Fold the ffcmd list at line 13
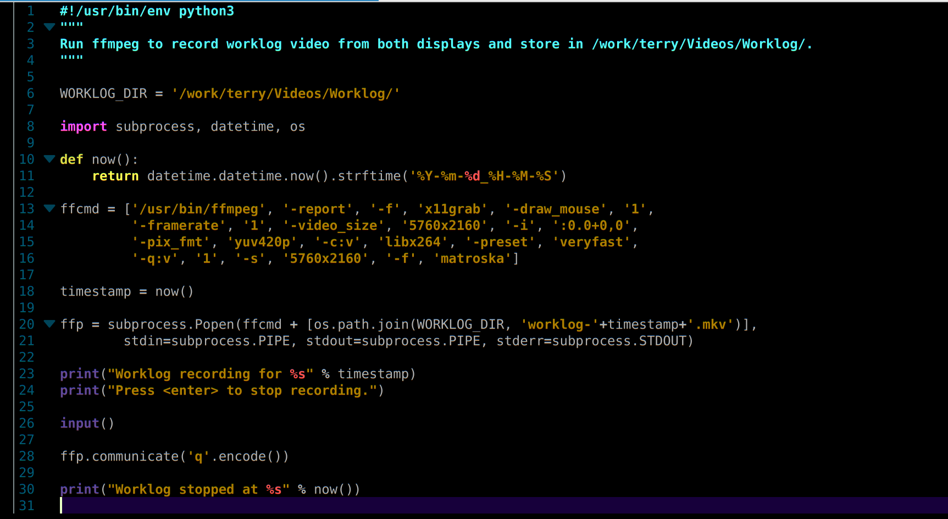 point(49,208)
